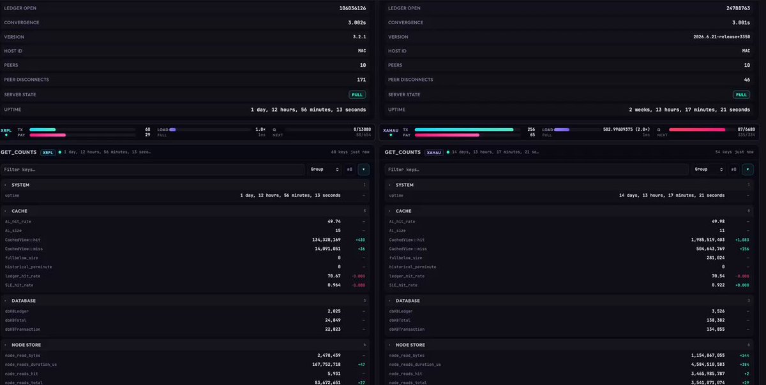Click the peer disconnects value 171
The image size is (766, 385).
point(361,80)
